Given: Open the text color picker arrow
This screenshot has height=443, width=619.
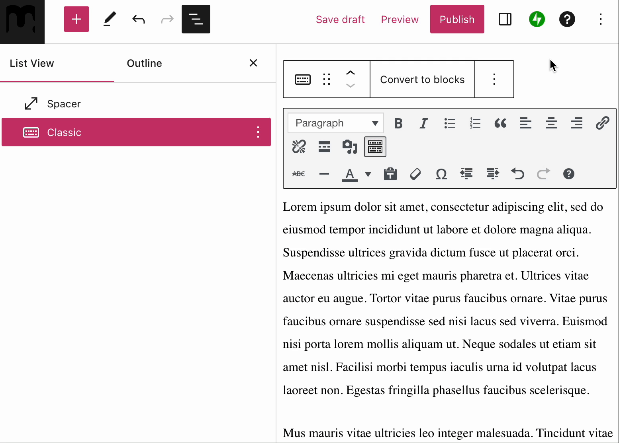Looking at the screenshot, I should coord(368,174).
